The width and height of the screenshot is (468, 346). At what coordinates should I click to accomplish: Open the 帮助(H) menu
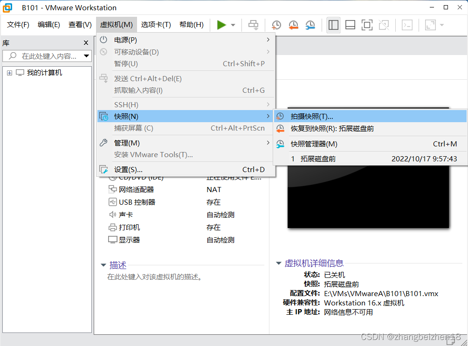tap(192, 24)
